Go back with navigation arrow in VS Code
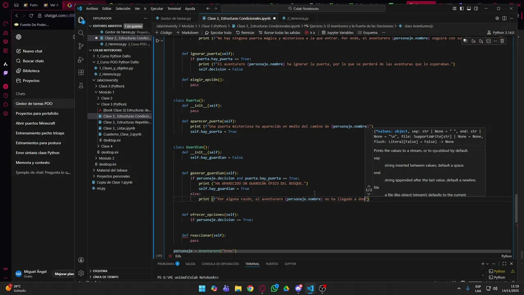The height and width of the screenshot is (295, 524). click(x=208, y=8)
